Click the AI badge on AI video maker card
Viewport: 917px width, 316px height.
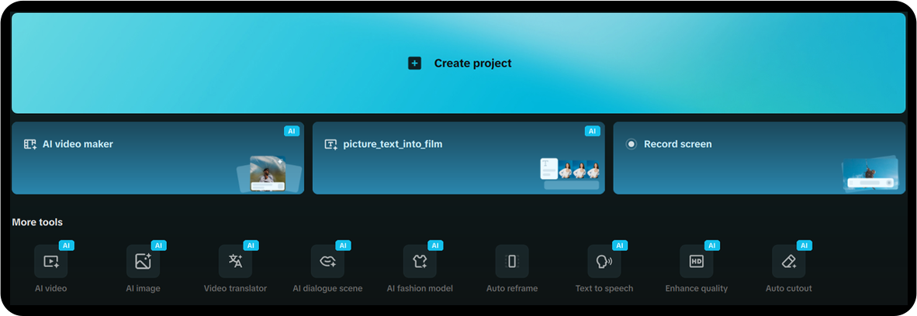(x=292, y=131)
